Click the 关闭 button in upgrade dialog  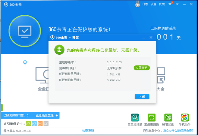[x=142, y=97]
